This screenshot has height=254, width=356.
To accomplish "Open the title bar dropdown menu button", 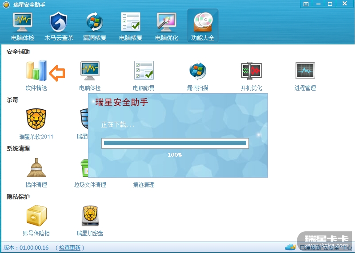I will pos(306,4).
